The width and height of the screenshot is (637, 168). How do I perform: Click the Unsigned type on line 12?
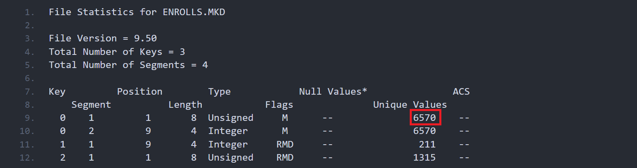(x=231, y=157)
